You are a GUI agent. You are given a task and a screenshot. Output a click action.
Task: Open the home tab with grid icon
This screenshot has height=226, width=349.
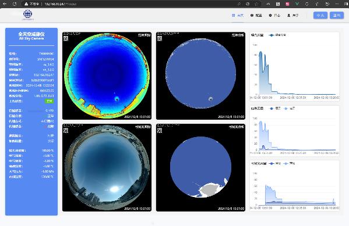click(x=238, y=15)
